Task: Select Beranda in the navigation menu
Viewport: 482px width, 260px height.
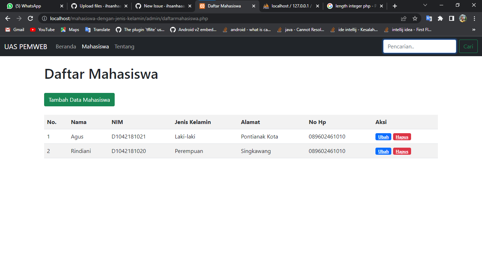Action: (x=66, y=46)
